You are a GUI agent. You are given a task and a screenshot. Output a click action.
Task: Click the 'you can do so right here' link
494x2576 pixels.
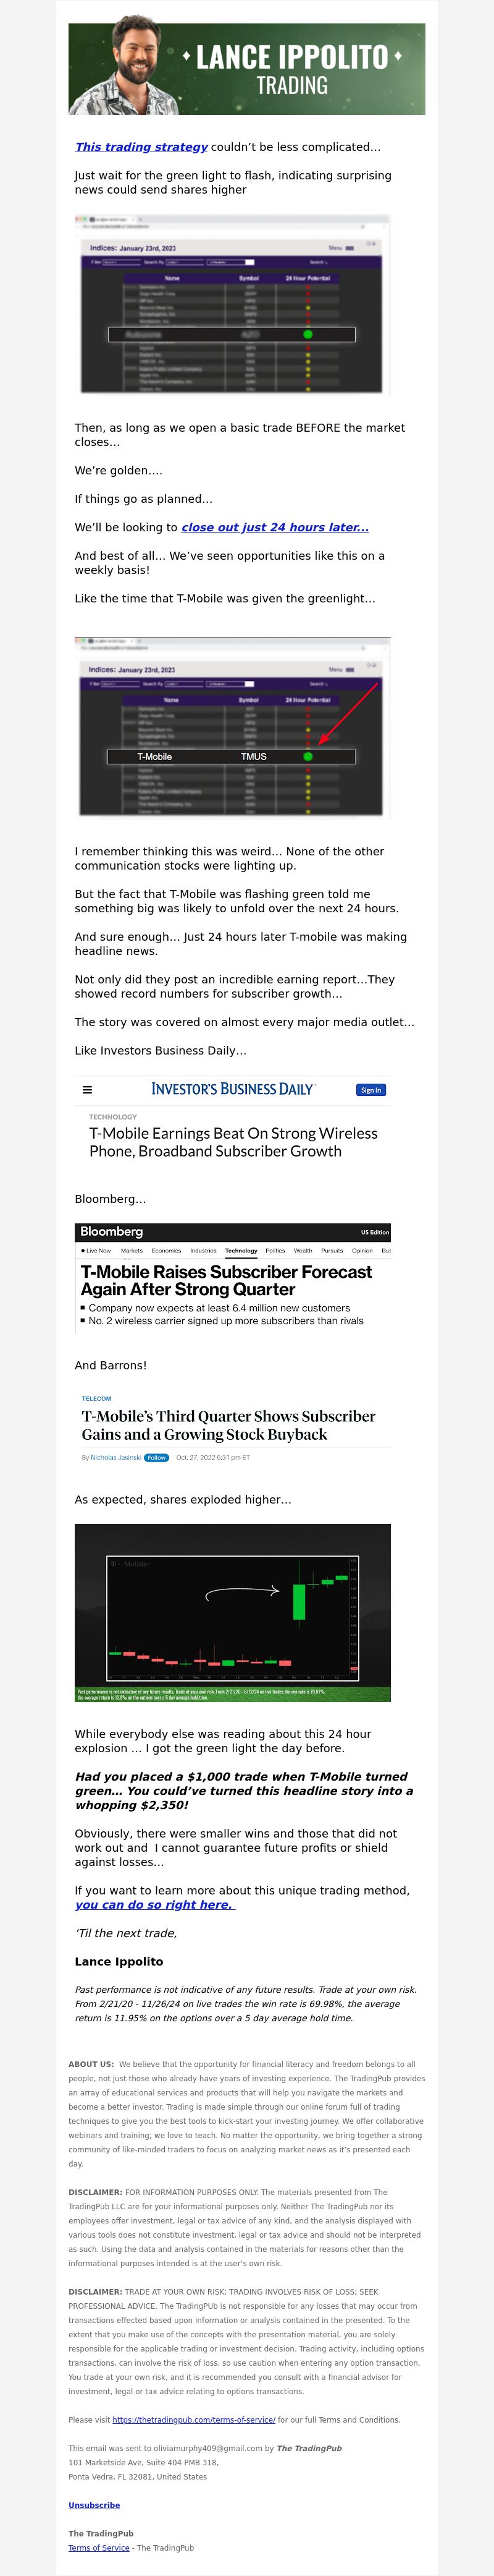pyautogui.click(x=155, y=1905)
